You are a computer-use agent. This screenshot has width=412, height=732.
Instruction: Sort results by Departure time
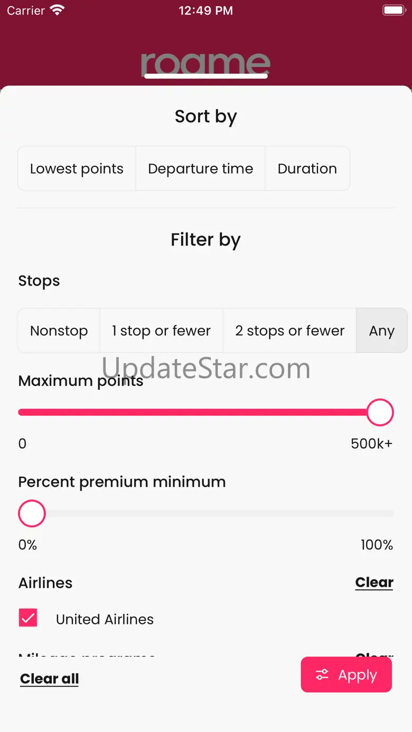(200, 169)
